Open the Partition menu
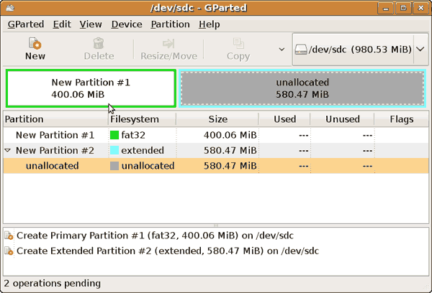This screenshot has height=293, width=432. point(170,24)
